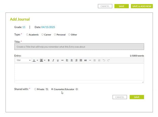
Task: Toggle bold formatting in the entry toolbar
Action: [x=49, y=60]
